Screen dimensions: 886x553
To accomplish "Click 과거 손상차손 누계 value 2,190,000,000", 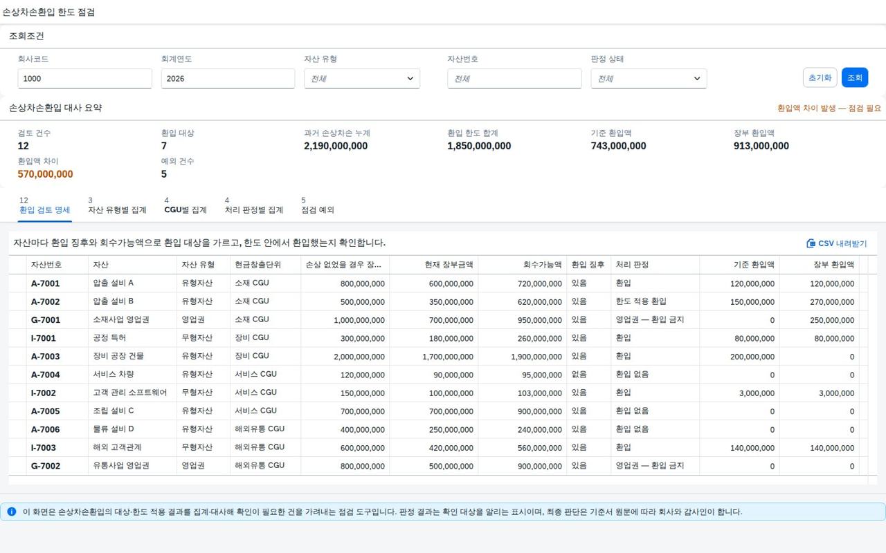I will click(x=336, y=146).
